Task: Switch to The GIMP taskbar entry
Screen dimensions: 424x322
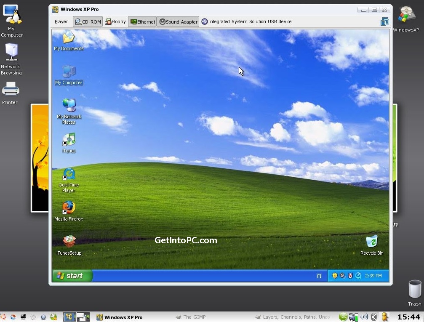Action: point(191,317)
